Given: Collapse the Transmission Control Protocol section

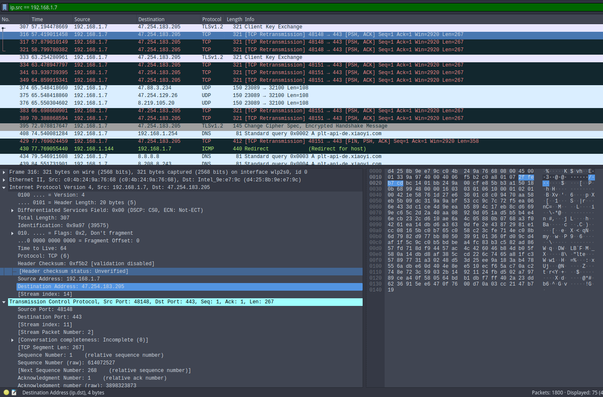Looking at the screenshot, I should (x=4, y=301).
